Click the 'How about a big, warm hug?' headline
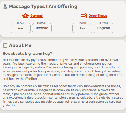This screenshot has width=126, height=113. point(27,54)
